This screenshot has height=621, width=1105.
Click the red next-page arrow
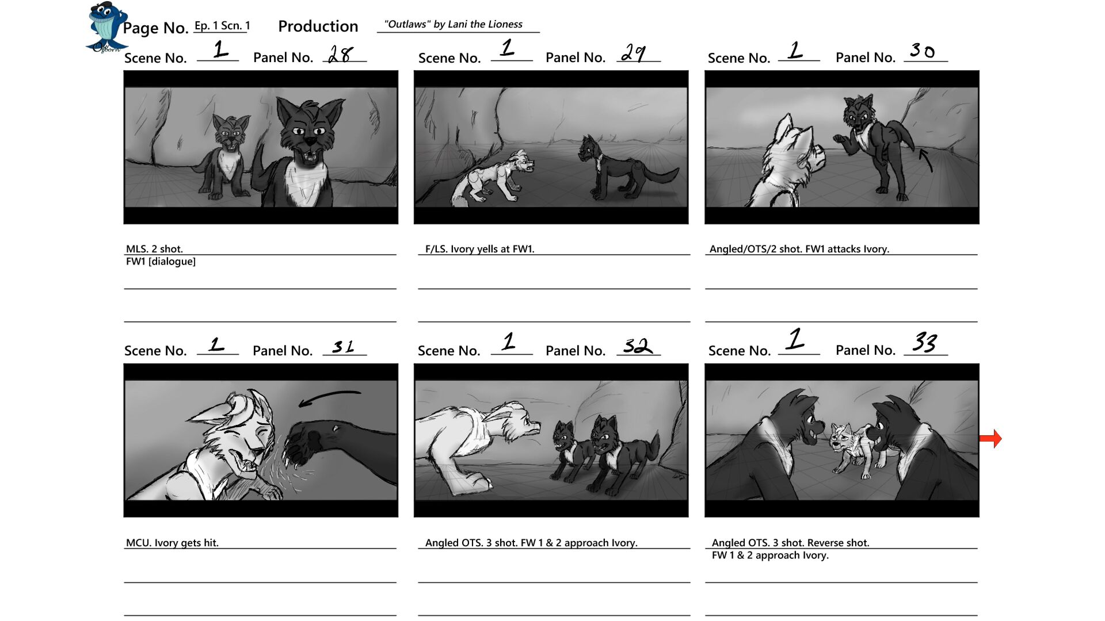pyautogui.click(x=990, y=439)
